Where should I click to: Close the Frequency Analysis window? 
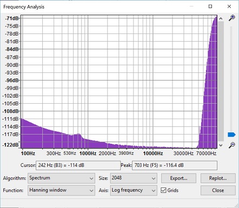click(x=229, y=6)
